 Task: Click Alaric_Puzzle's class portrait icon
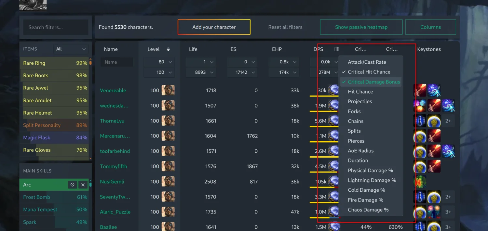pos(168,212)
